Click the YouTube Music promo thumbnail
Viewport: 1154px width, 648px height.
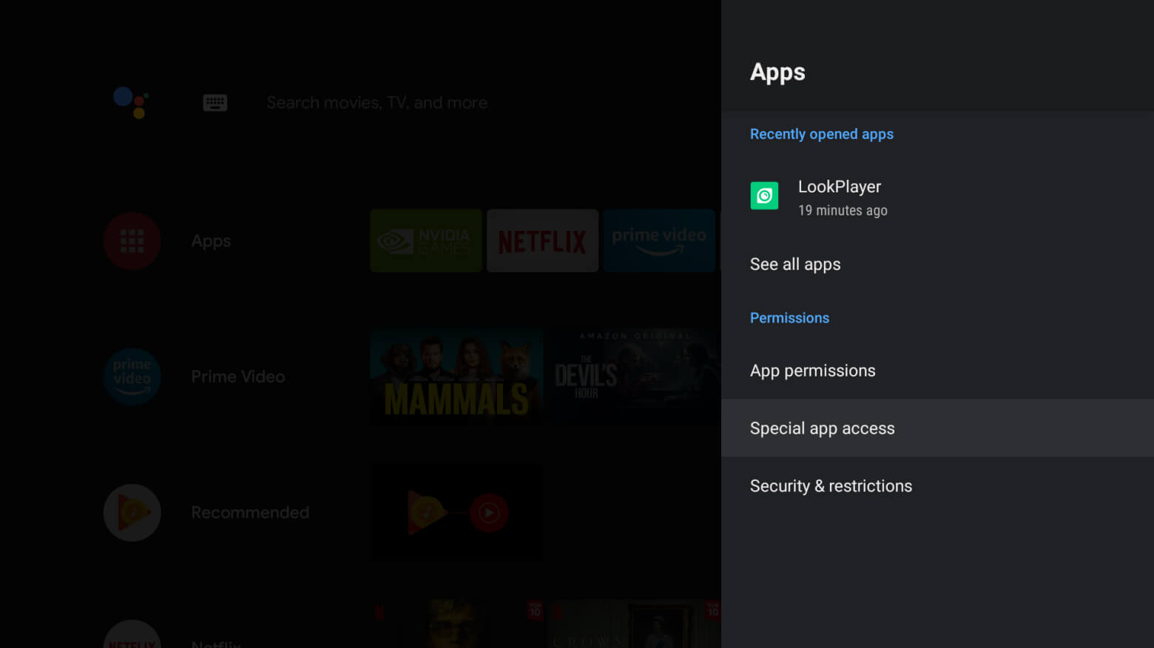pos(456,512)
